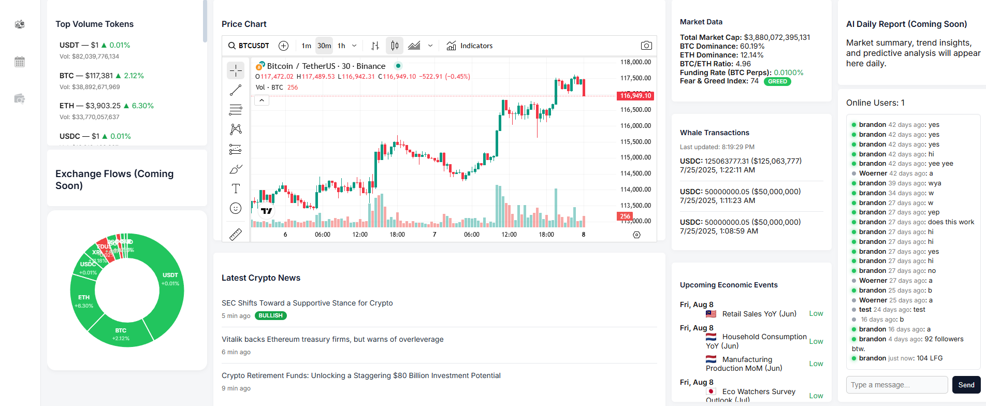Switch chart to 30m interval

[x=324, y=46]
